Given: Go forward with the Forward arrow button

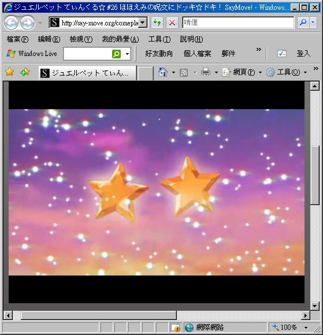Looking at the screenshot, I should (27, 23).
